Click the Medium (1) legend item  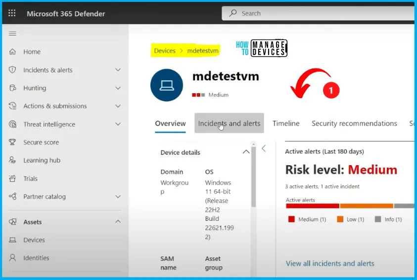[x=307, y=219]
